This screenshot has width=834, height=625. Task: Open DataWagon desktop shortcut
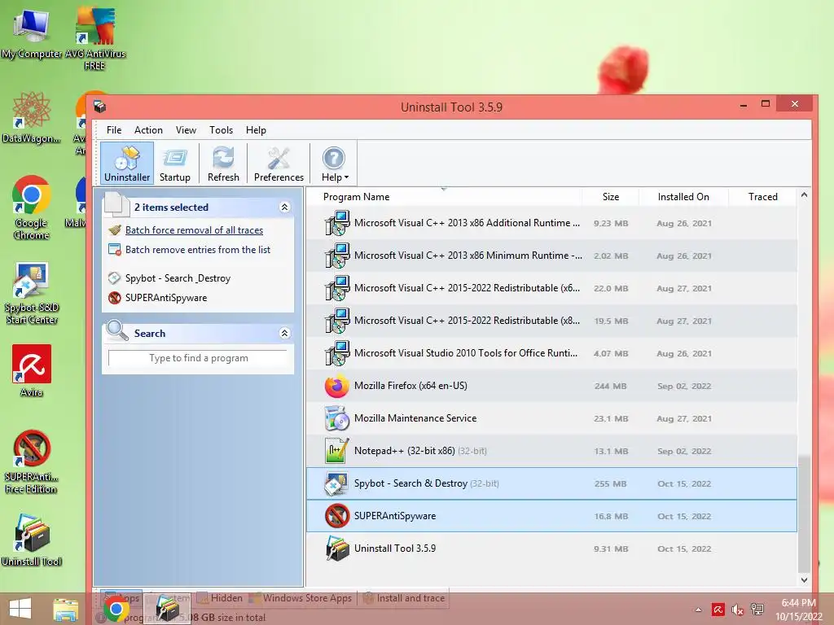(32, 118)
